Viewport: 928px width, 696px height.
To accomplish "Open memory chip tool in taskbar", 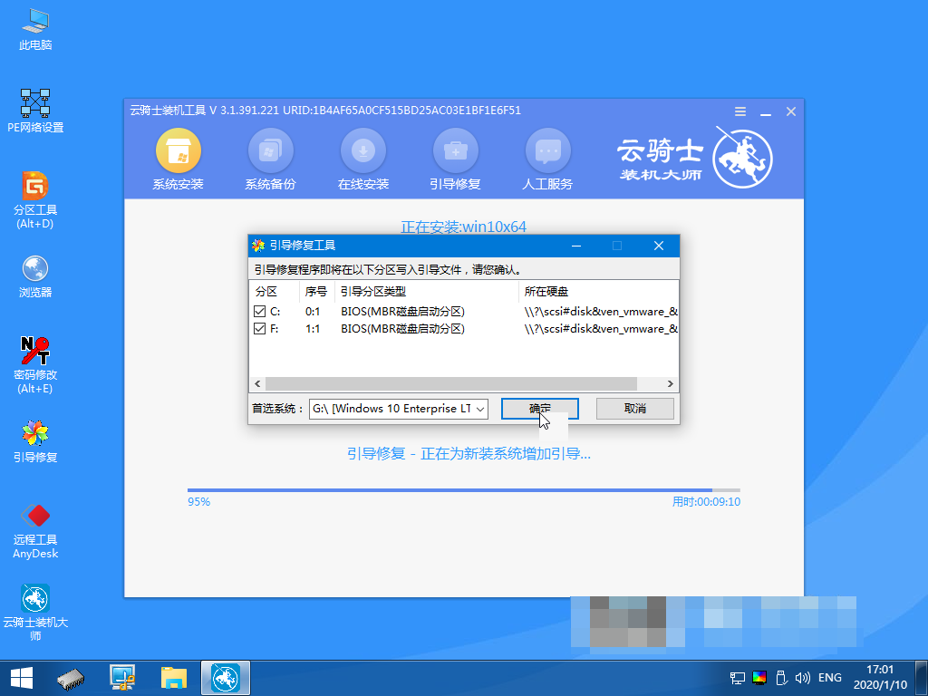I will (x=71, y=678).
